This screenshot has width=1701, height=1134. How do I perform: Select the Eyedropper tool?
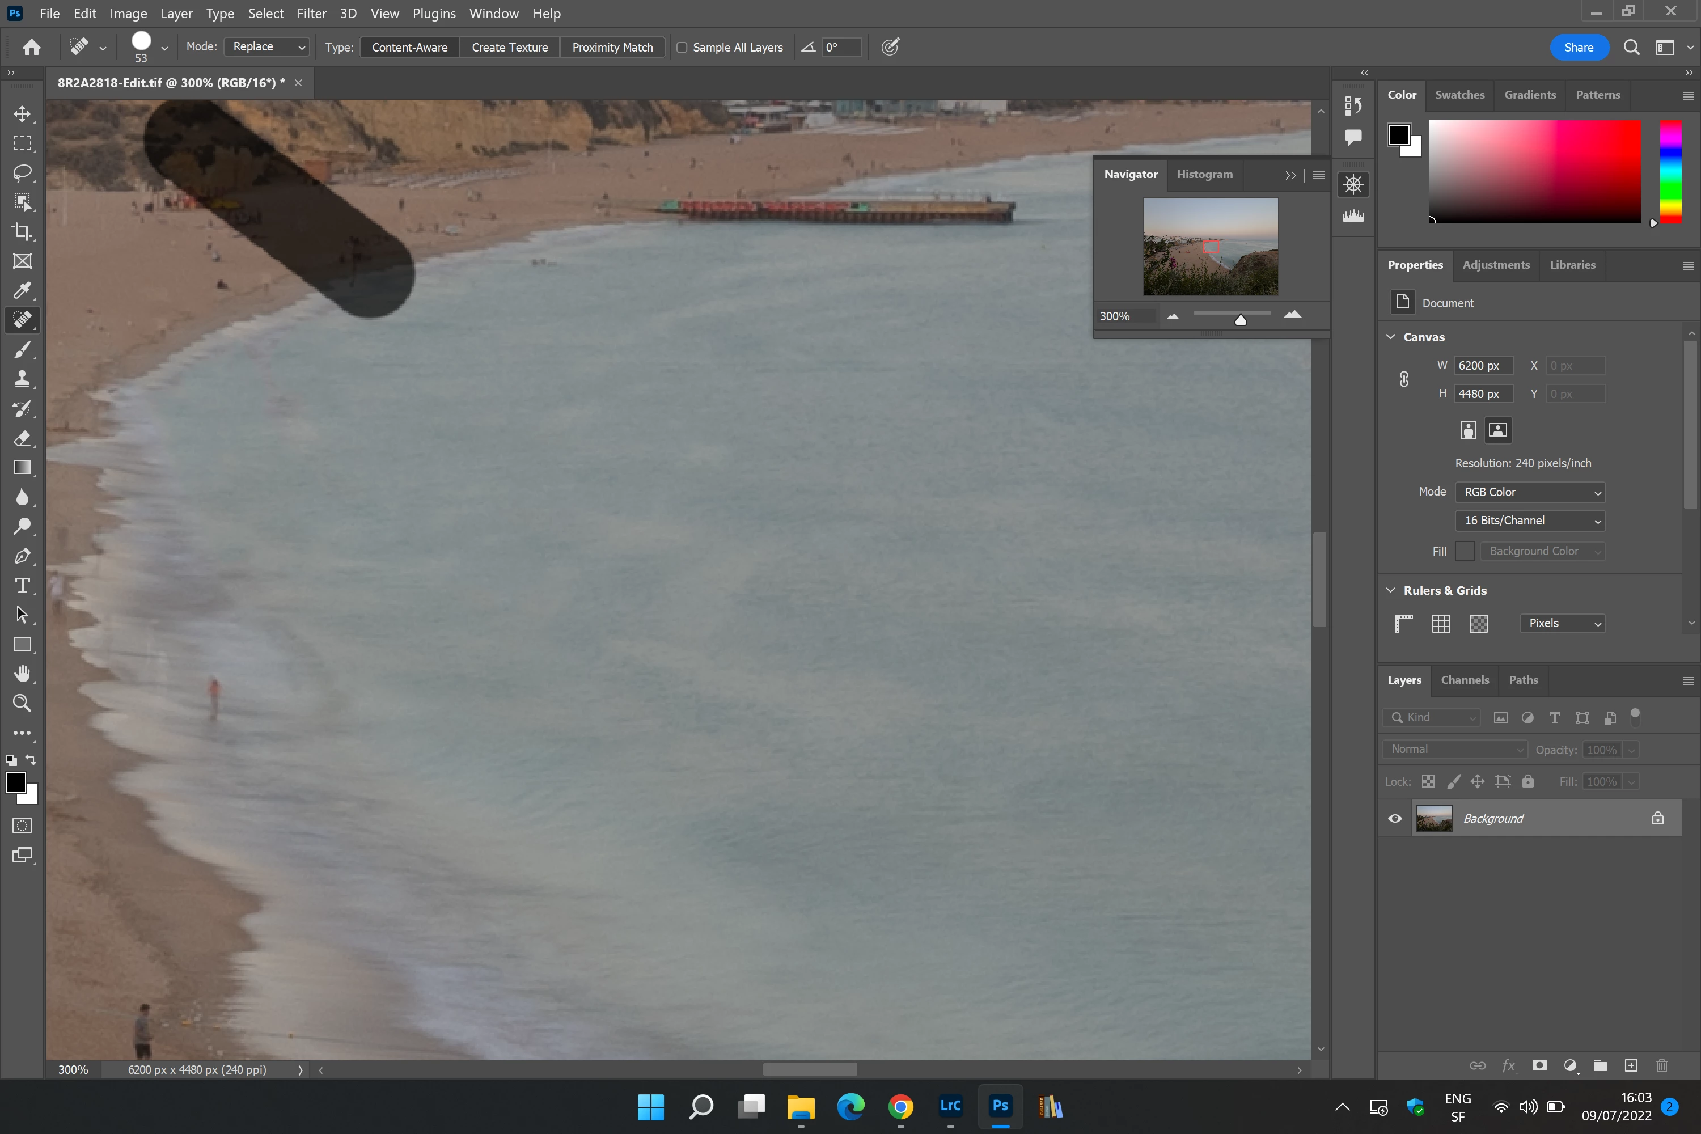23,291
